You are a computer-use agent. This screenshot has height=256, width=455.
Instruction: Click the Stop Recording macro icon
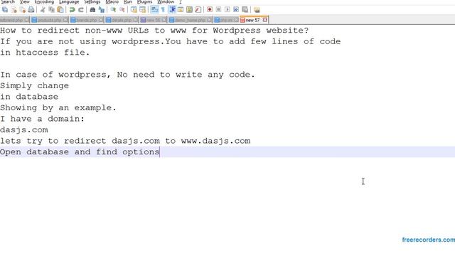[x=218, y=10]
